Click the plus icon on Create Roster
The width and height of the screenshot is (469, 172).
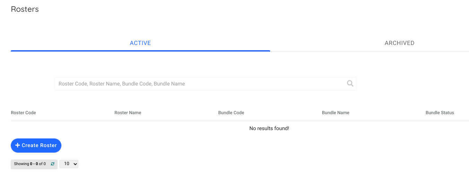18,145
